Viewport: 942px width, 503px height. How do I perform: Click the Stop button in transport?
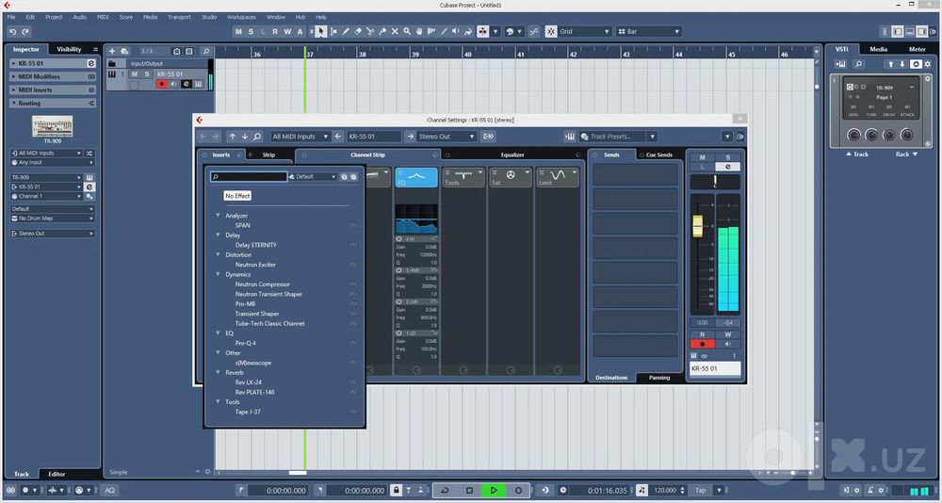pos(469,491)
